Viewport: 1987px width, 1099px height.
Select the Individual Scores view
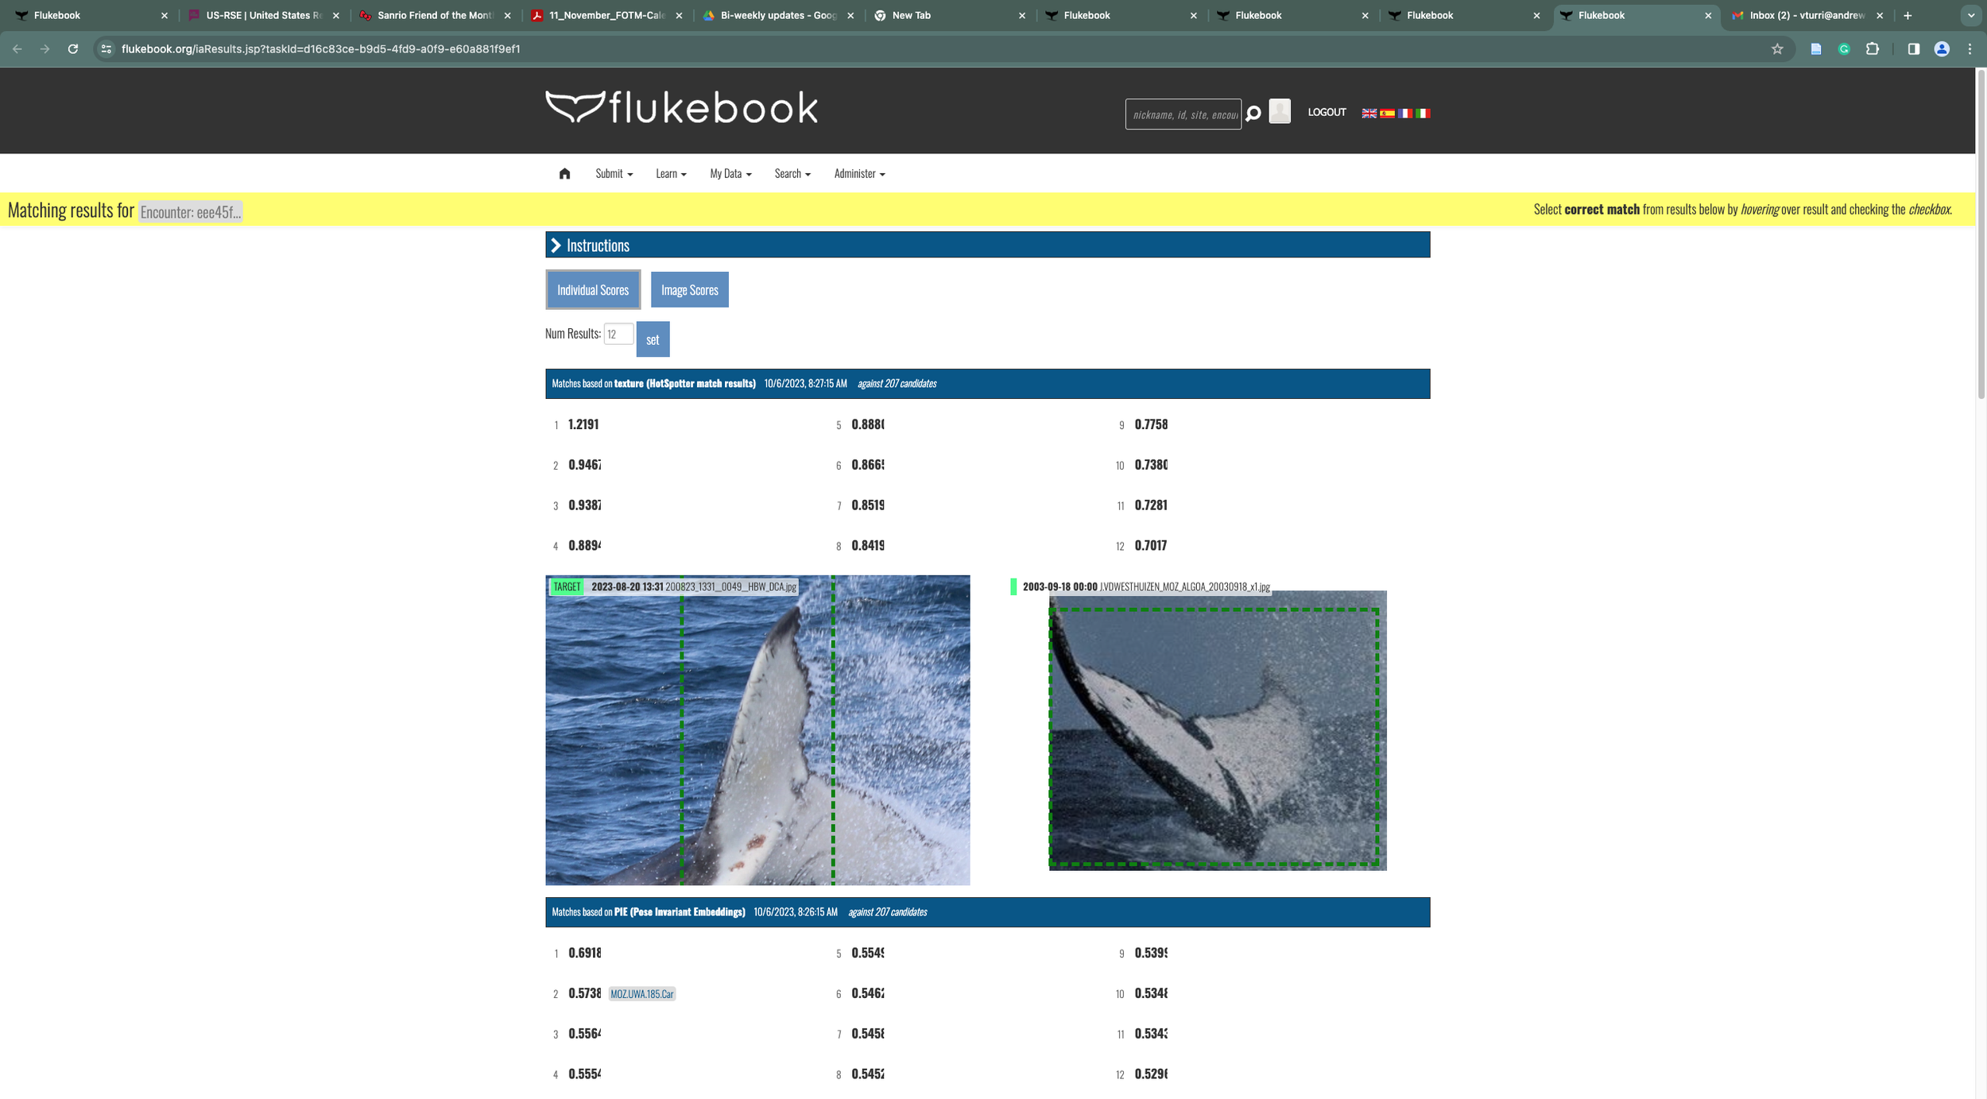click(593, 290)
